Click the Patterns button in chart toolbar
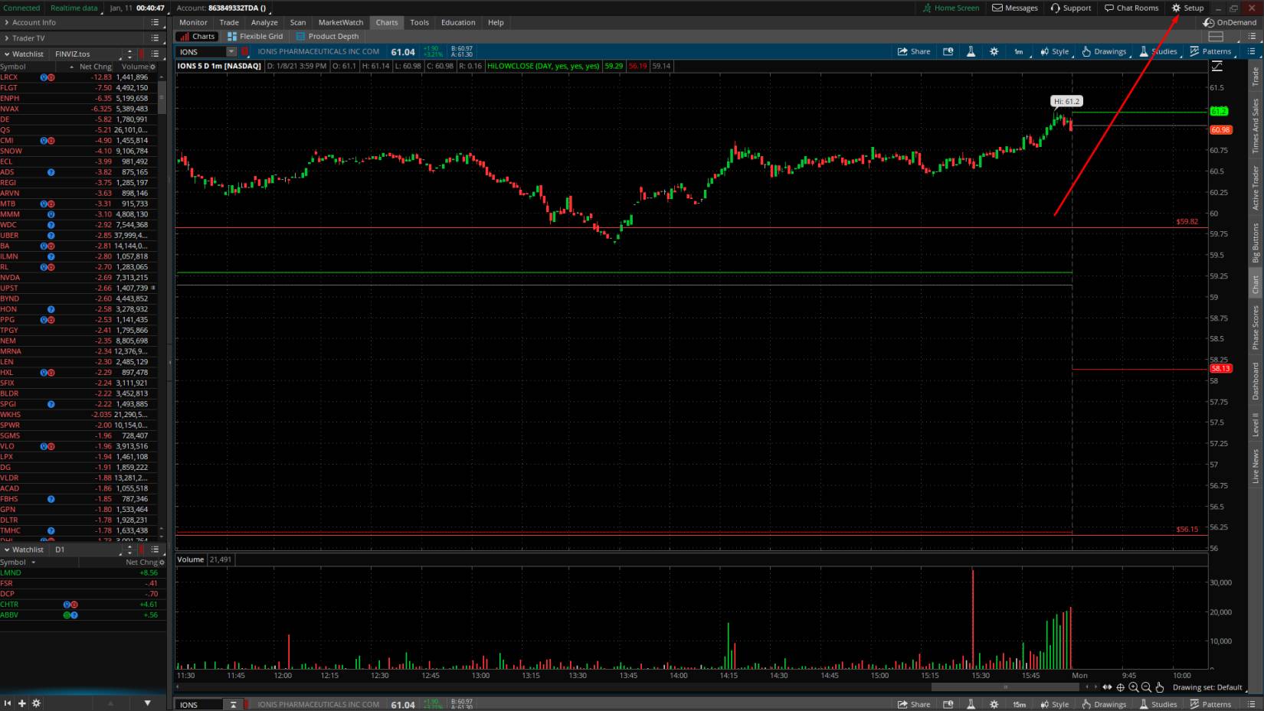 coord(1210,51)
